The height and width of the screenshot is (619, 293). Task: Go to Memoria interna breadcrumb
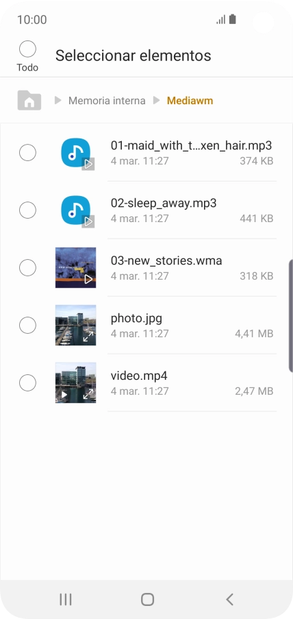(107, 101)
